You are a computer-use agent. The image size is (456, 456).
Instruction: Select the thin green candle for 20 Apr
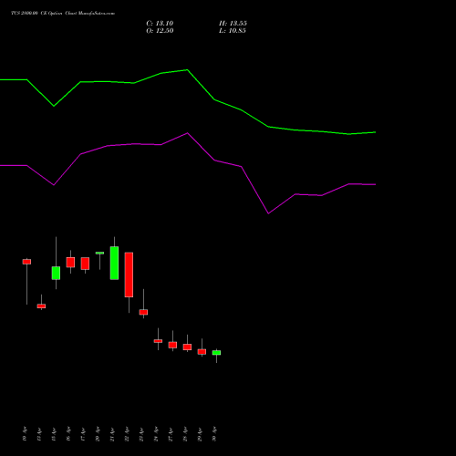(x=99, y=253)
